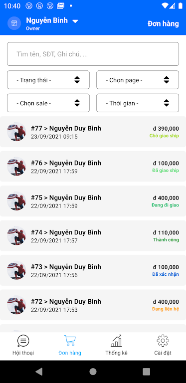Viewport: 186px width, 383px height.
Task: Tap the Android back triangle button
Action: 39,372
